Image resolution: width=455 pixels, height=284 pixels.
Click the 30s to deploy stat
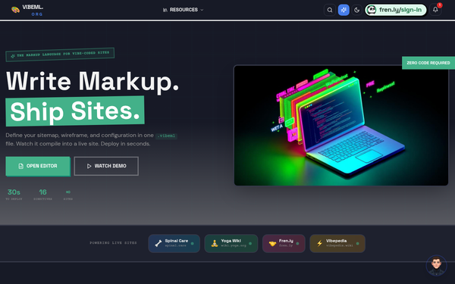(x=14, y=195)
